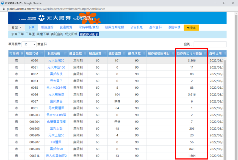Click 停券 in the 富邦摩台 row
Image resolution: width=238 pixels, height=160 pixels.
(117, 101)
